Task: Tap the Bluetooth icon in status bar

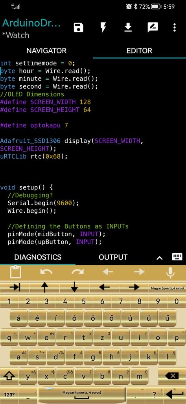Action: tap(136, 7)
